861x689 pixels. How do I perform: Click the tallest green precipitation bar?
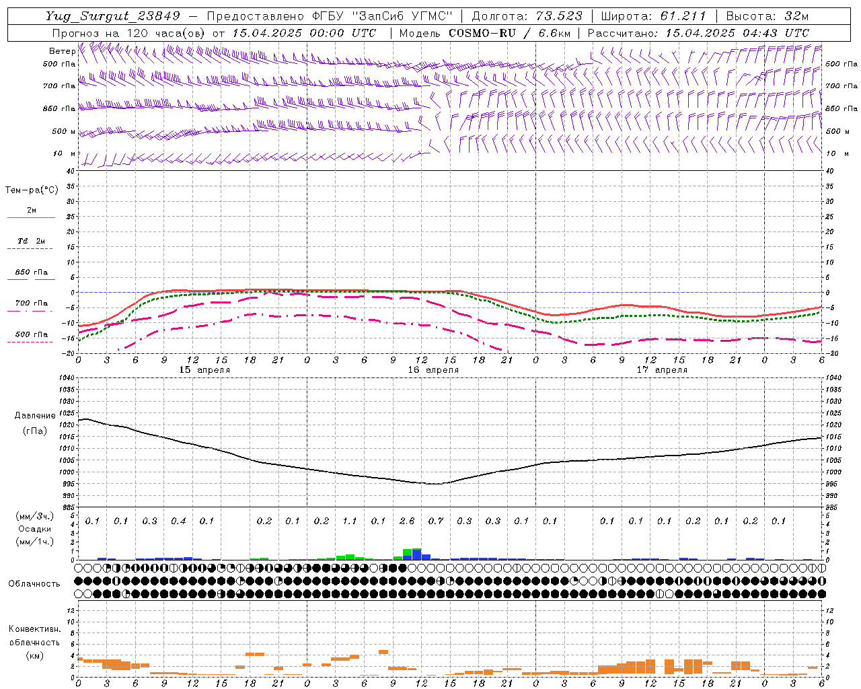(408, 552)
